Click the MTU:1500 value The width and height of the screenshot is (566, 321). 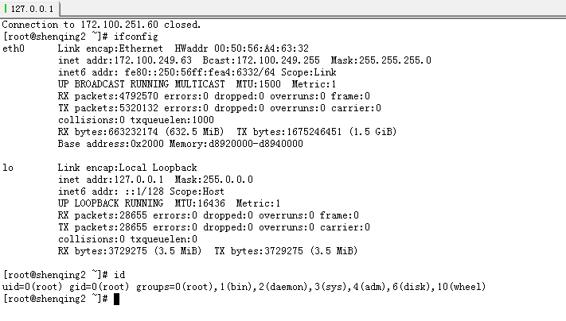coord(259,84)
